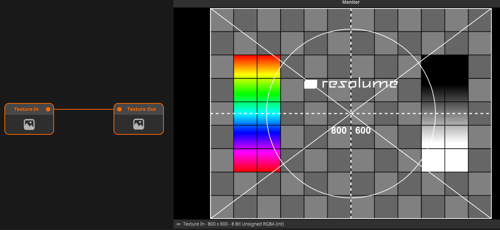The width and height of the screenshot is (500, 230).
Task: Click the image icon in Texture Out node
Action: tap(139, 124)
